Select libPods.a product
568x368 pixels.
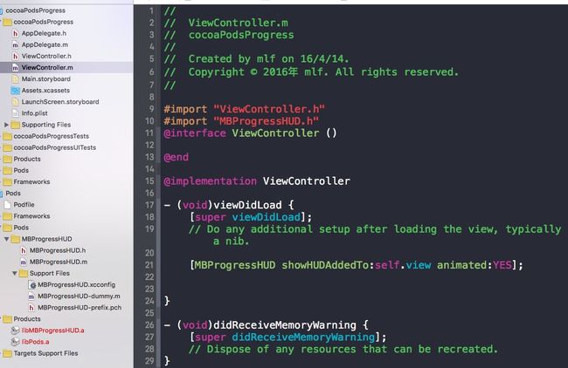click(35, 342)
